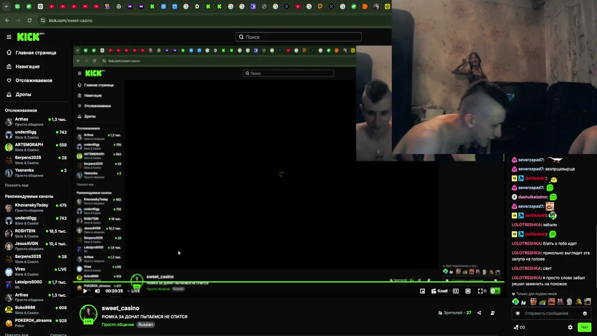Switch the player to theater mode
597x336 pixels.
468,291
